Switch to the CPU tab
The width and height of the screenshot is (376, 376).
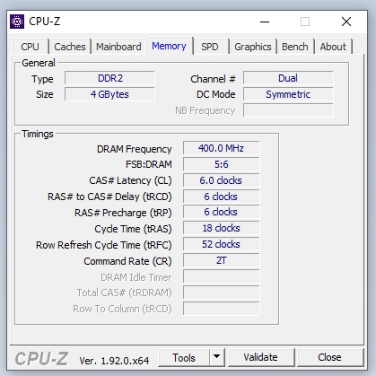point(30,47)
